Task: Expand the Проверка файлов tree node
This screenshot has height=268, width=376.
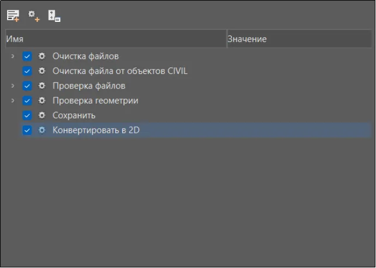Action: point(13,86)
